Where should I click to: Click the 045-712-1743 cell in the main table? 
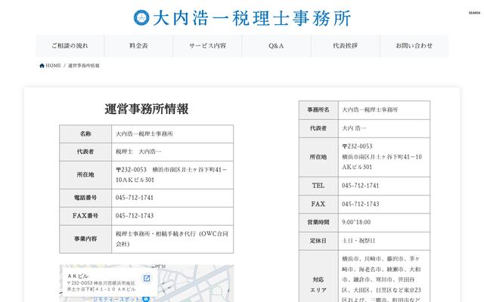(172, 216)
